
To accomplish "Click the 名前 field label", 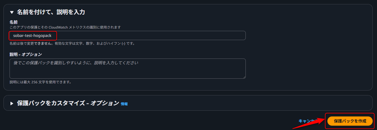I will [14, 22].
